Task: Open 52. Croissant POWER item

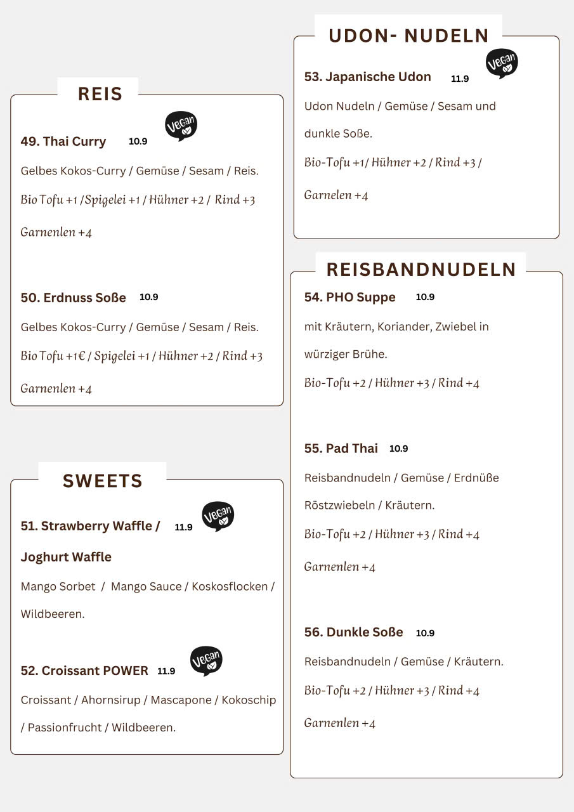Action: point(84,671)
